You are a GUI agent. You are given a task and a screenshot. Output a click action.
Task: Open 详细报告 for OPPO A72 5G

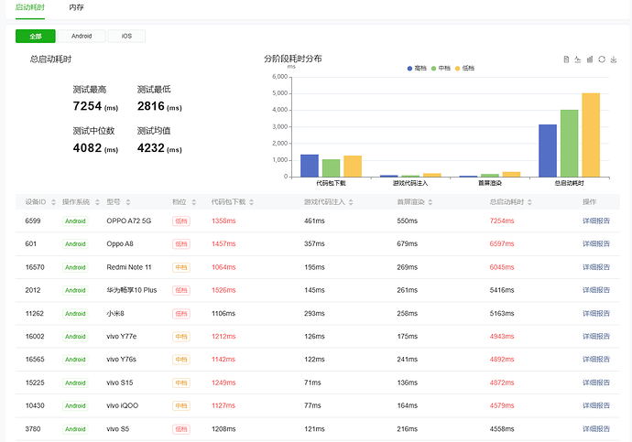pyautogui.click(x=595, y=221)
